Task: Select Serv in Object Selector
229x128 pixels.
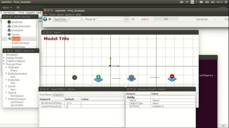Action: click(x=13, y=90)
